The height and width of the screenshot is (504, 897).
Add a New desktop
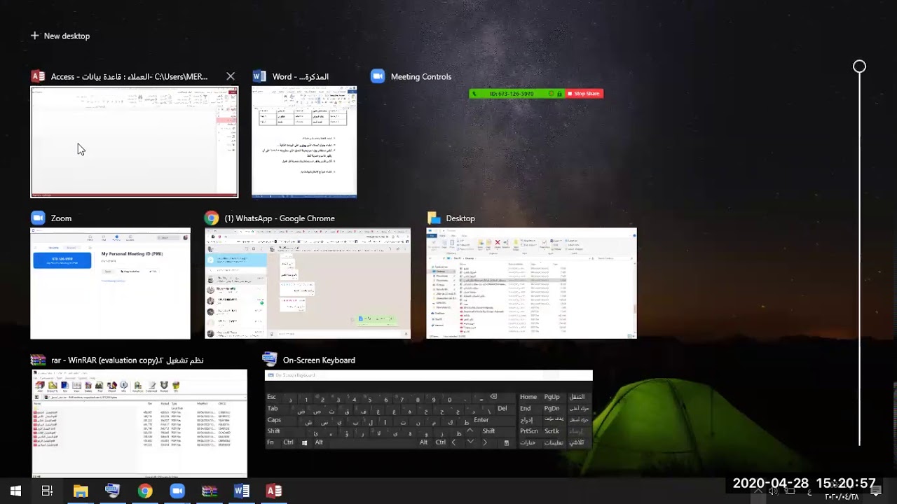tap(60, 36)
